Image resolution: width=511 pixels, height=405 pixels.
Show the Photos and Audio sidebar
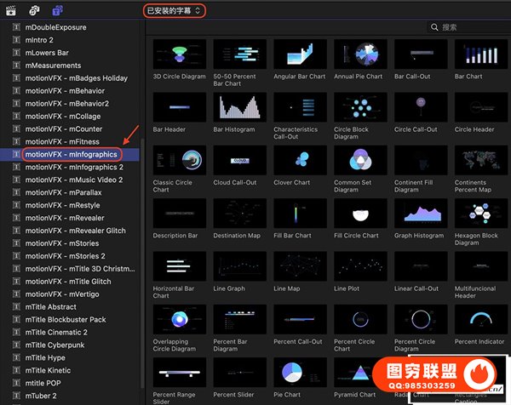pos(33,11)
